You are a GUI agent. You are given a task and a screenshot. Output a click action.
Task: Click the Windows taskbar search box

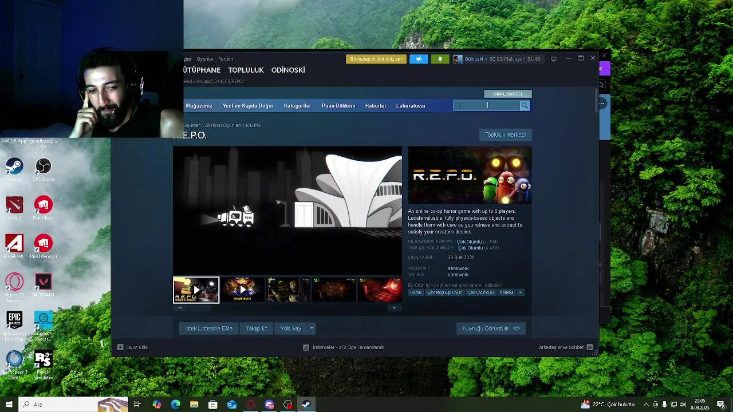[x=73, y=405]
